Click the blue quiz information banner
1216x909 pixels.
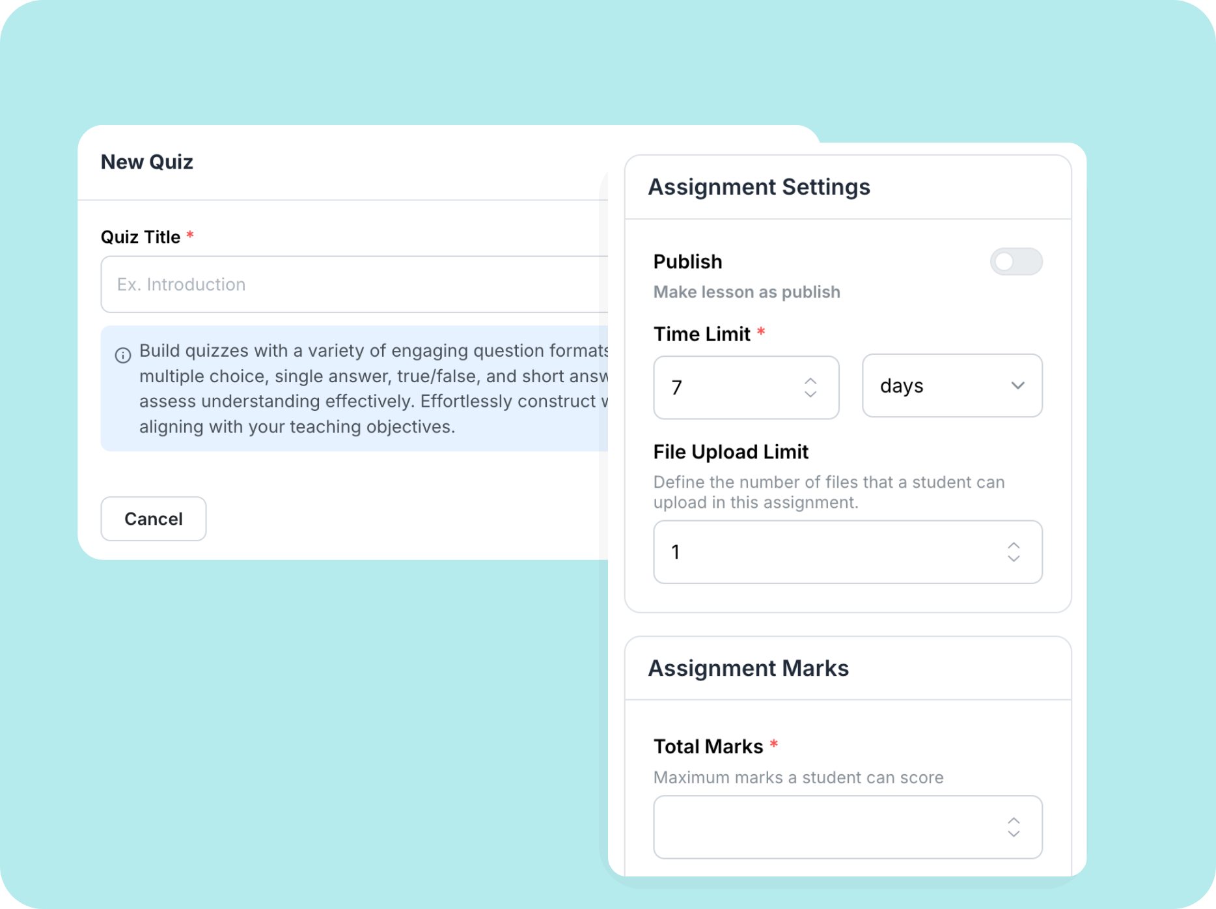(355, 389)
